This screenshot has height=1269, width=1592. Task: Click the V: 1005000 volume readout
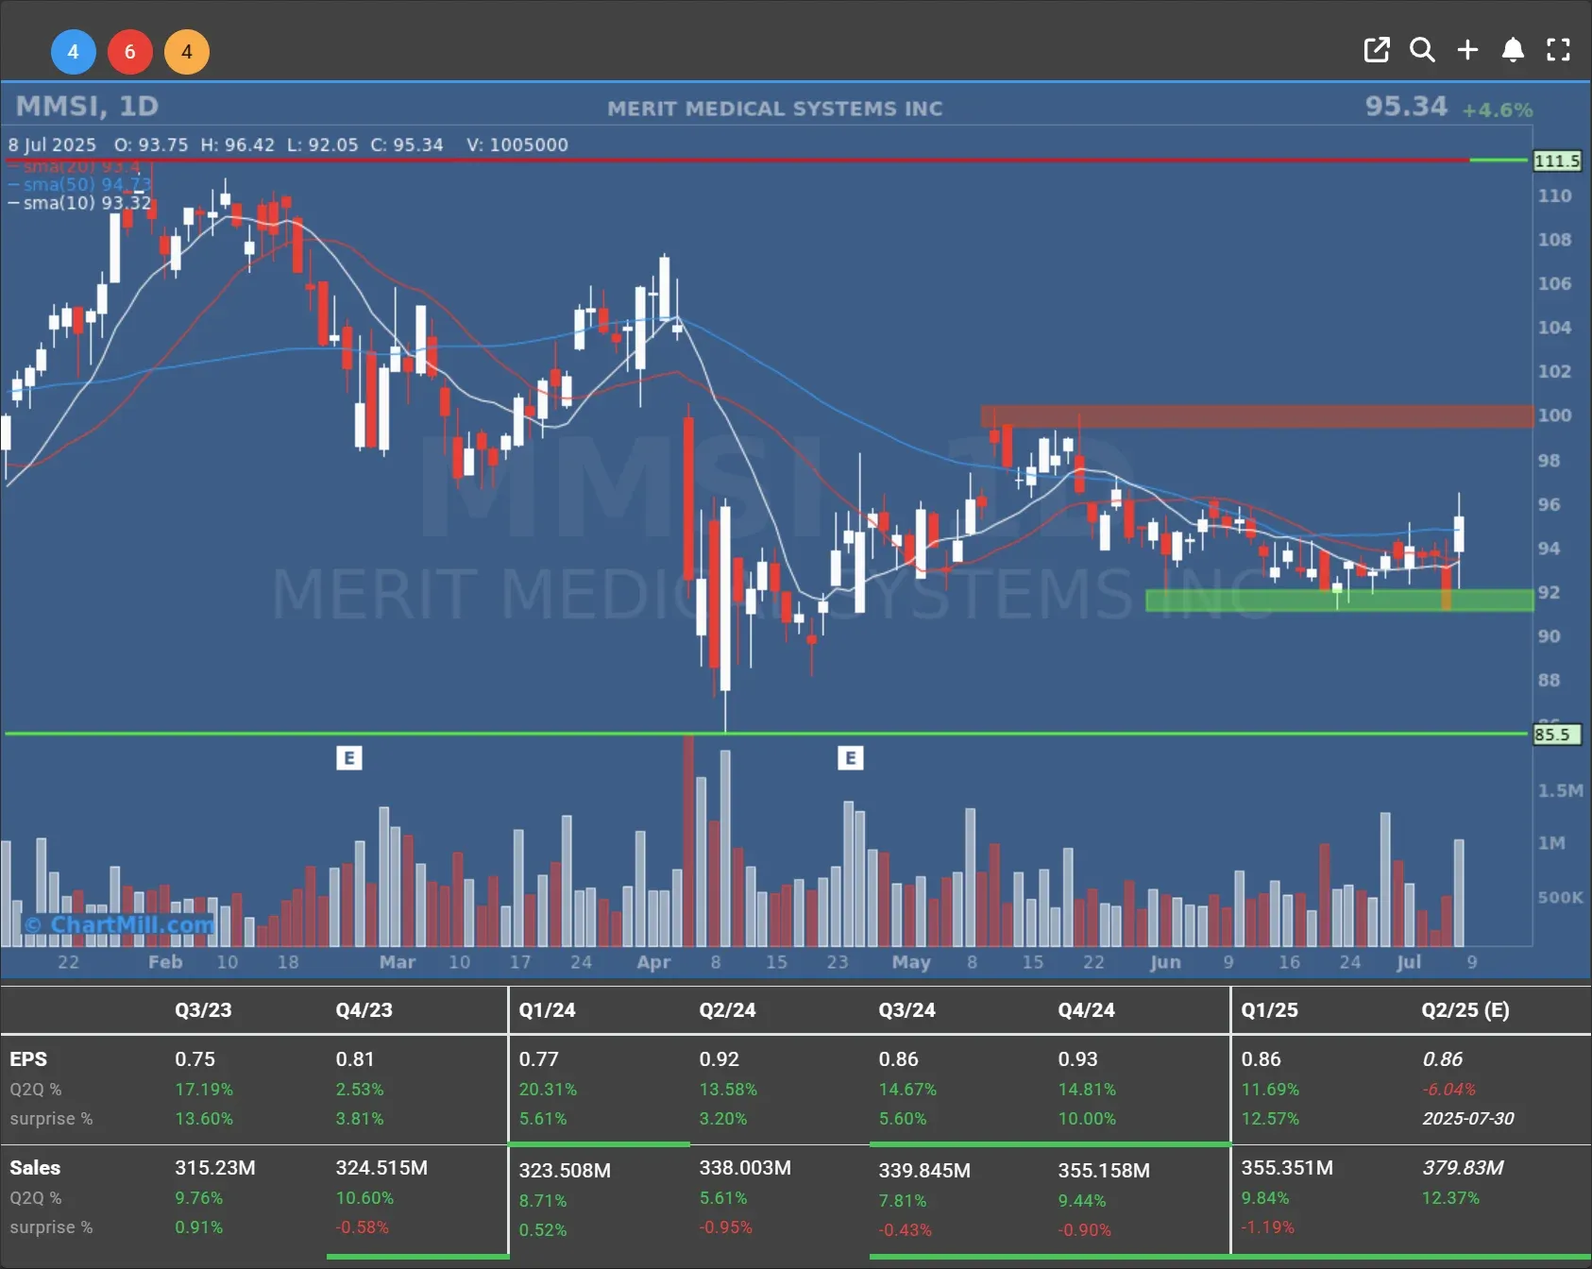[517, 144]
